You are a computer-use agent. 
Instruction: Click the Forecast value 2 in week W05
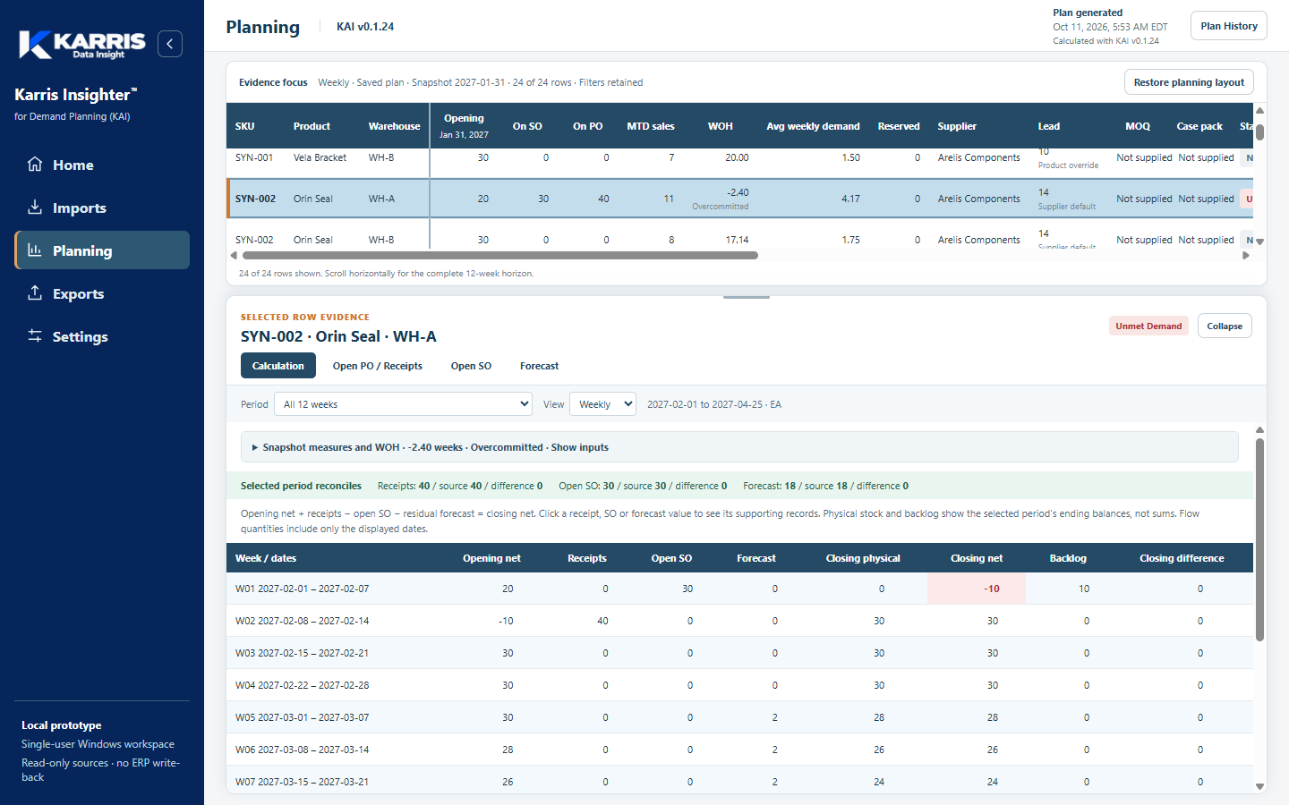point(775,717)
